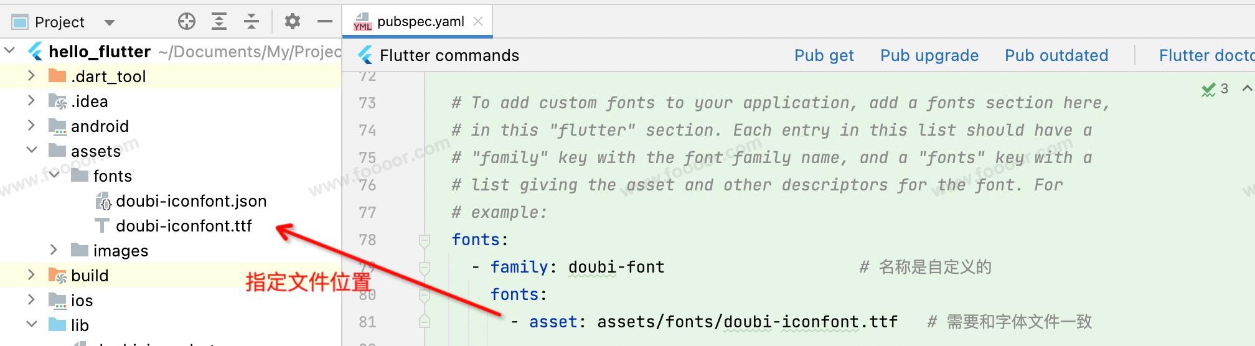This screenshot has height=346, width=1255.
Task: Hide the Project tool window
Action: [325, 22]
